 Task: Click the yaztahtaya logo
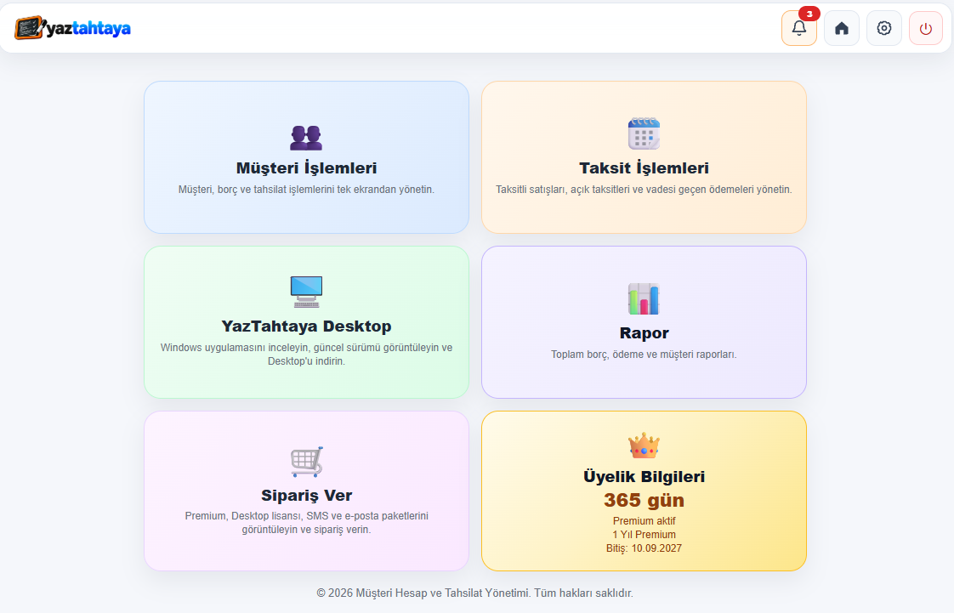pos(72,28)
